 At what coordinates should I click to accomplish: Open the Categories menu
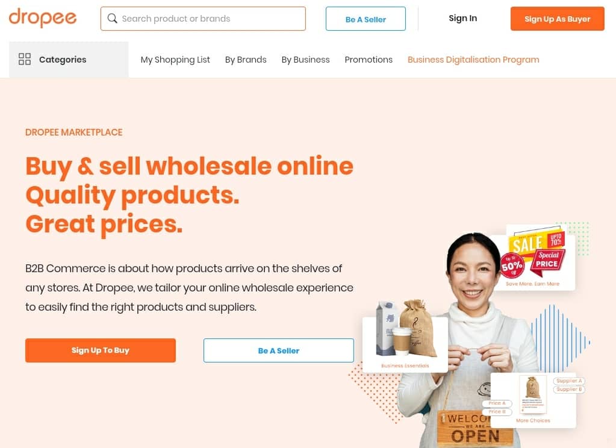pos(69,60)
